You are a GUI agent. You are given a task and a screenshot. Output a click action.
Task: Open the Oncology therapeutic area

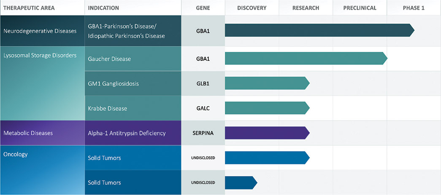[x=16, y=155]
